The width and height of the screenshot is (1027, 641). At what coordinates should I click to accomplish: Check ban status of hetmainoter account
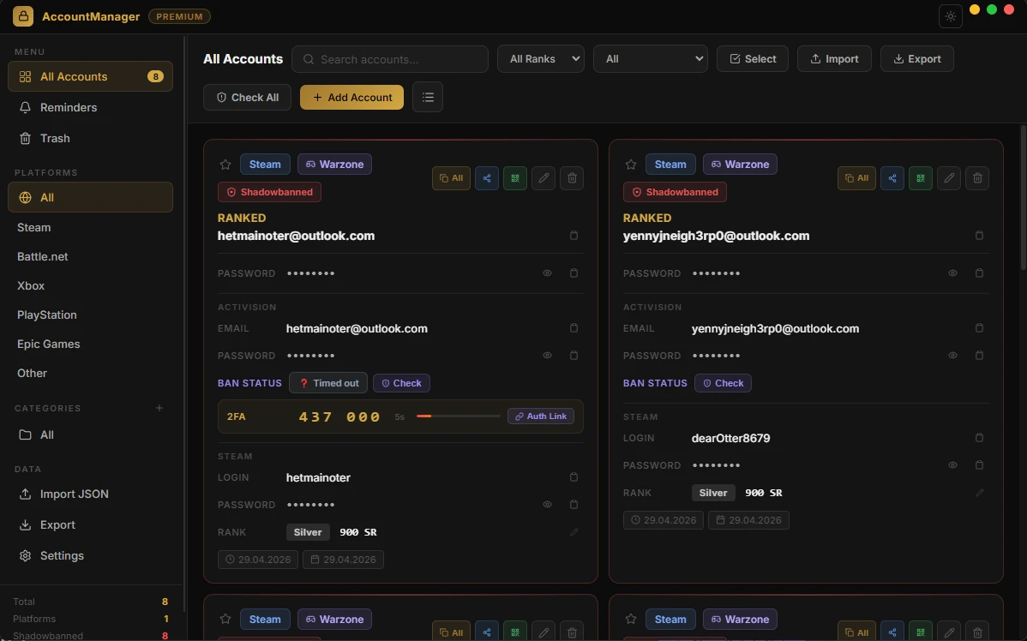click(x=401, y=383)
